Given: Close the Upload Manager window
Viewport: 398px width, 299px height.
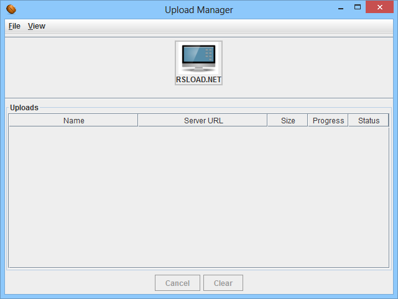Looking at the screenshot, I should 380,7.
